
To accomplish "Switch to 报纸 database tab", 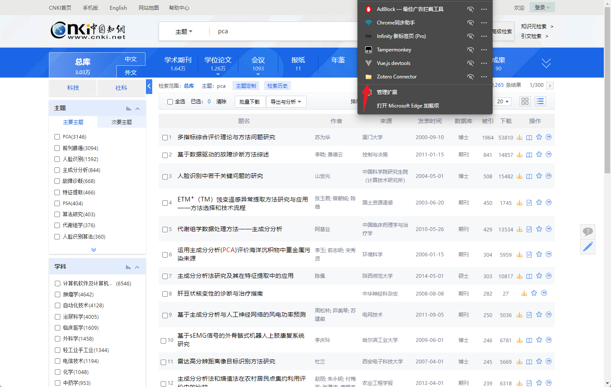I will tap(298, 63).
